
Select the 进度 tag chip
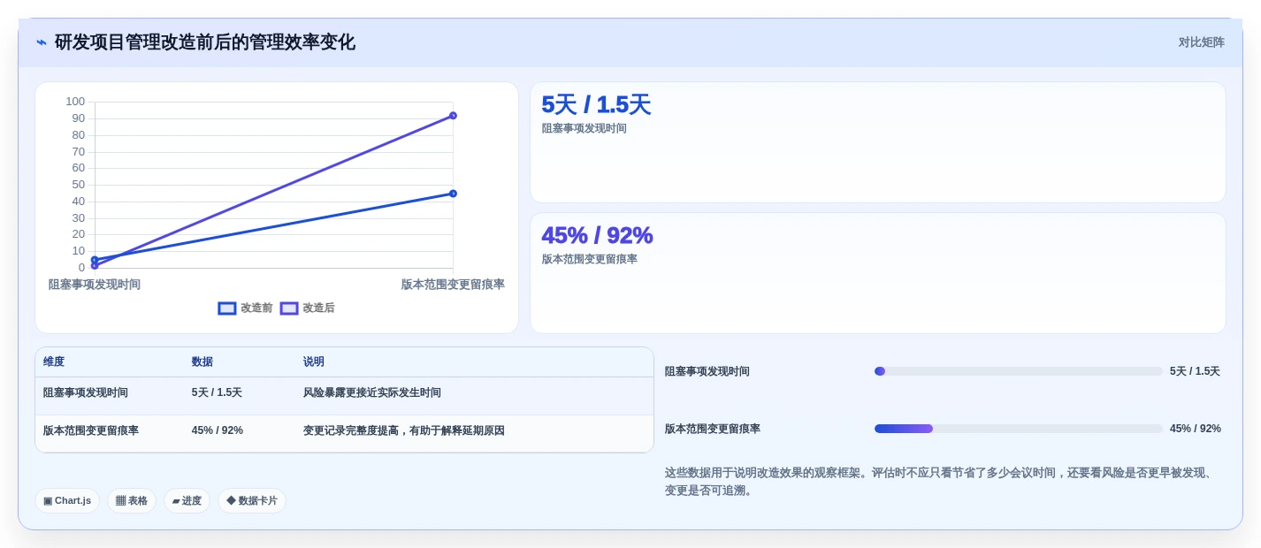pos(187,501)
